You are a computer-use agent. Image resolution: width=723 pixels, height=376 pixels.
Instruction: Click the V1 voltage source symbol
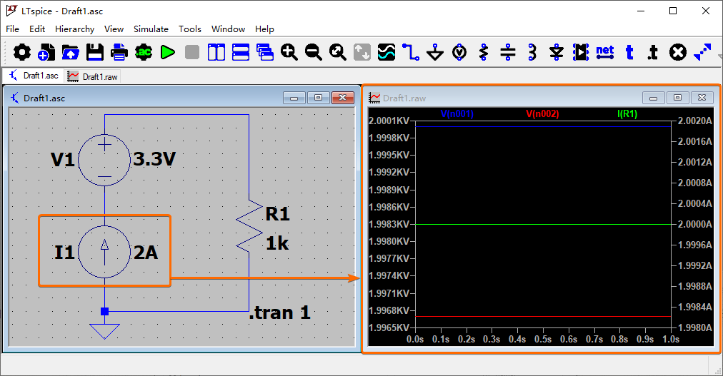(105, 160)
